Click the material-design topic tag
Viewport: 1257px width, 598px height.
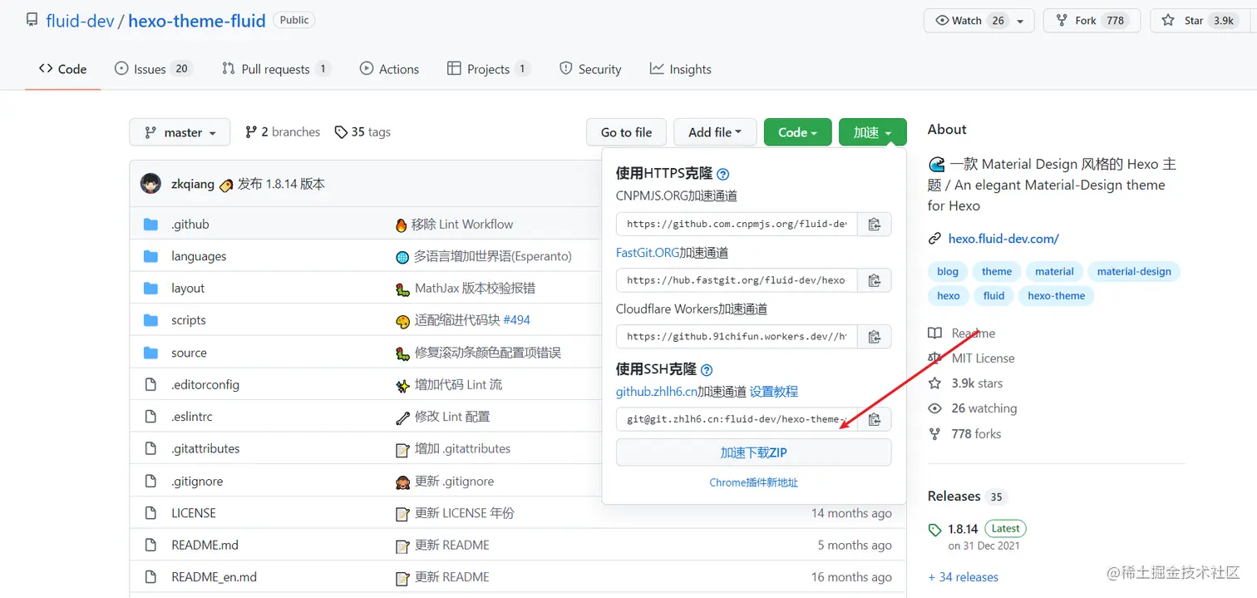(x=1134, y=271)
